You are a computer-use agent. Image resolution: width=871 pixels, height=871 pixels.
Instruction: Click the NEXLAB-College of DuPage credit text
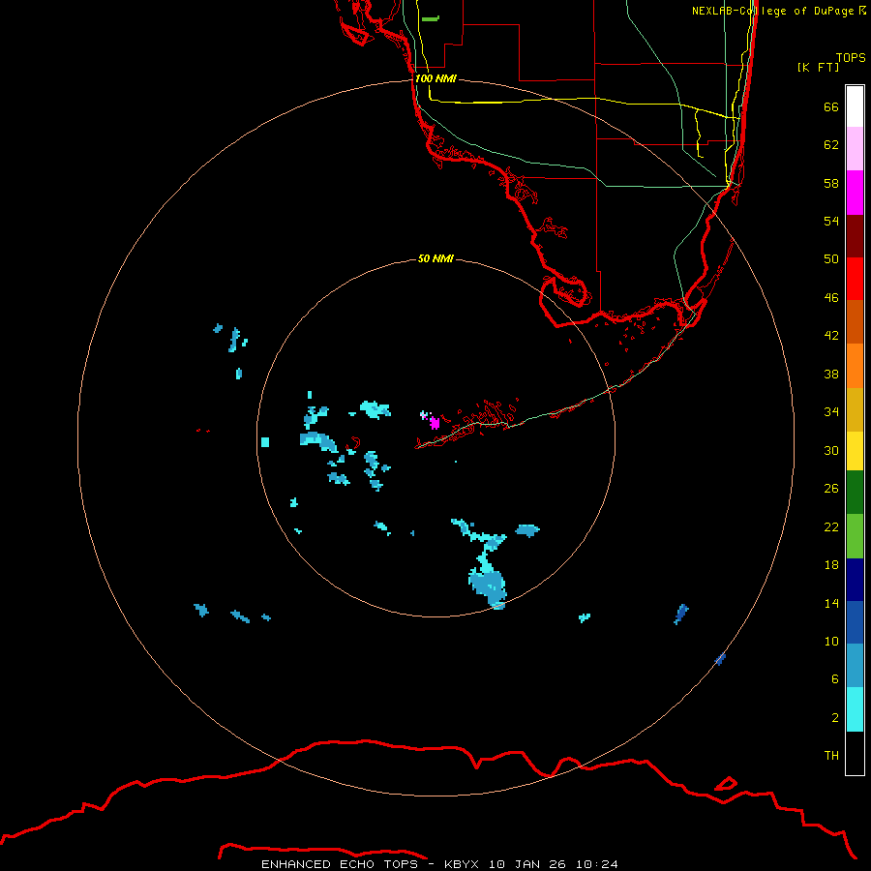click(779, 11)
